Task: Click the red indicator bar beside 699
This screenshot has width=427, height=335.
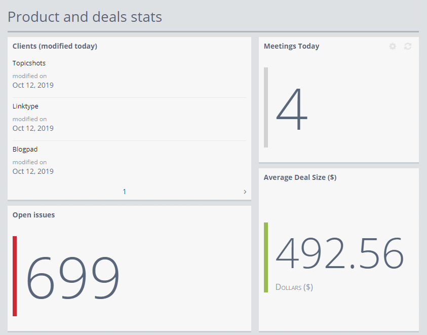Action: [x=15, y=276]
